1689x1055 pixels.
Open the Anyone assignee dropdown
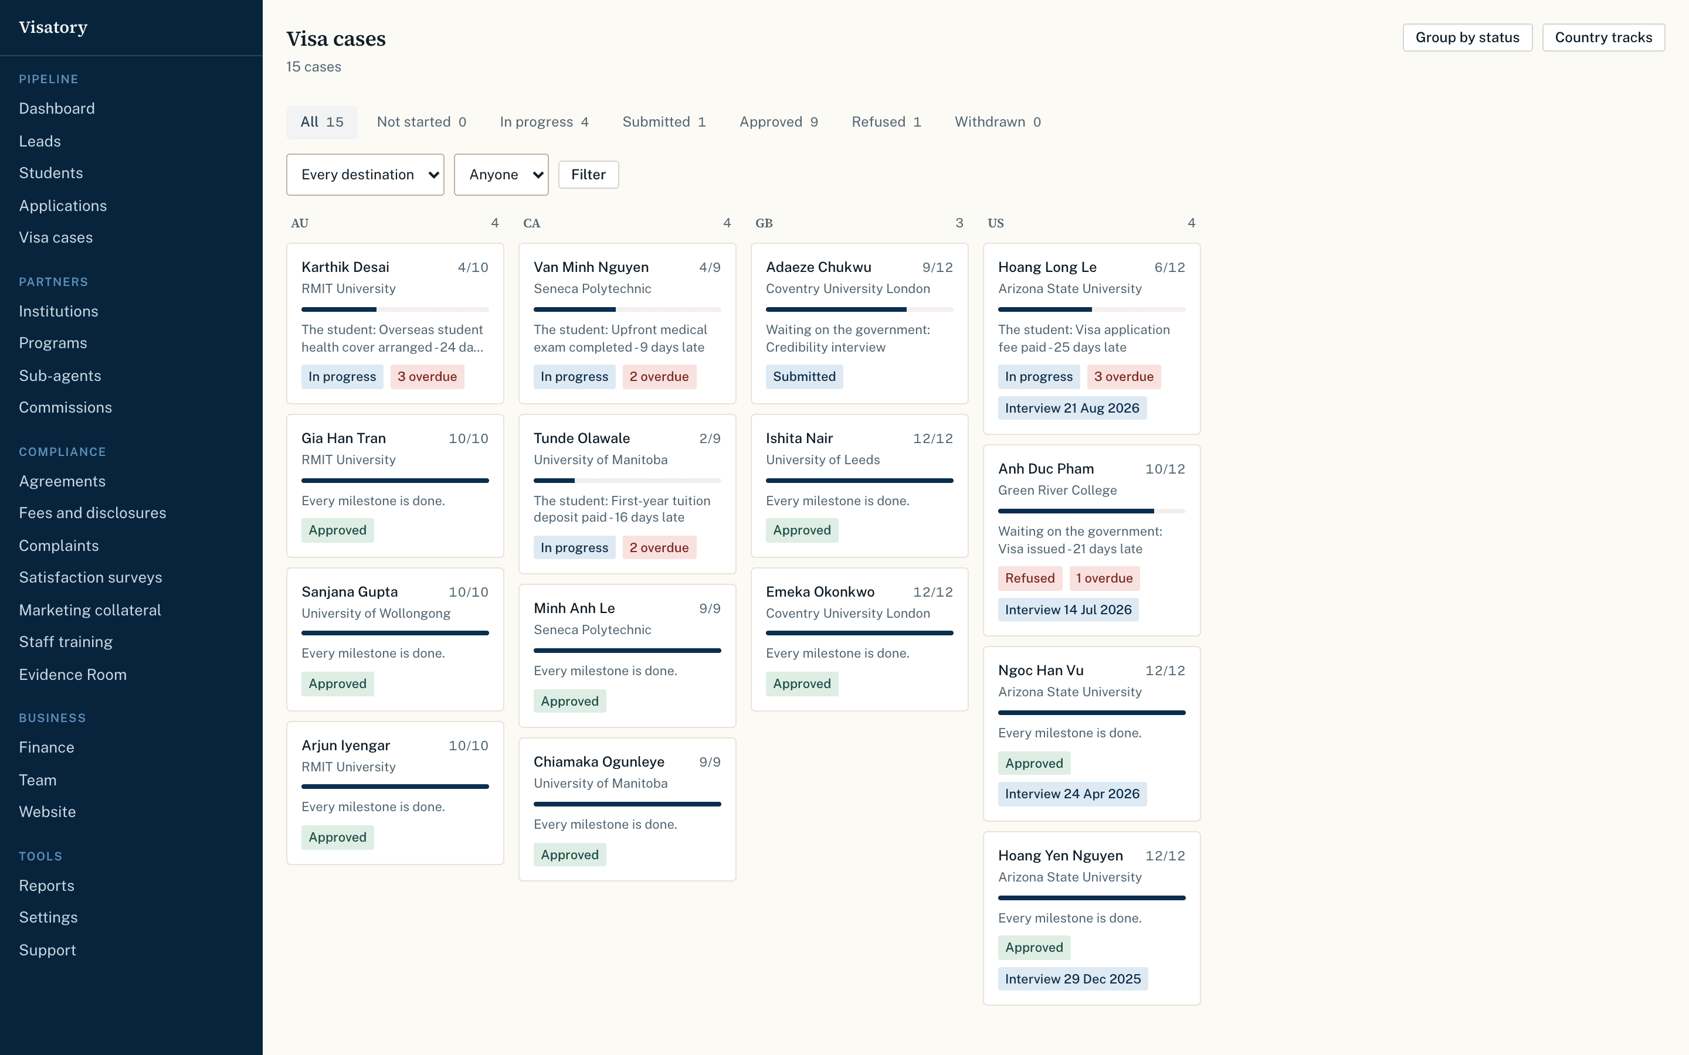point(501,175)
